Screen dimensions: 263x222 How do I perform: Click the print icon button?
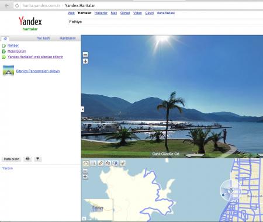[x=27, y=159]
